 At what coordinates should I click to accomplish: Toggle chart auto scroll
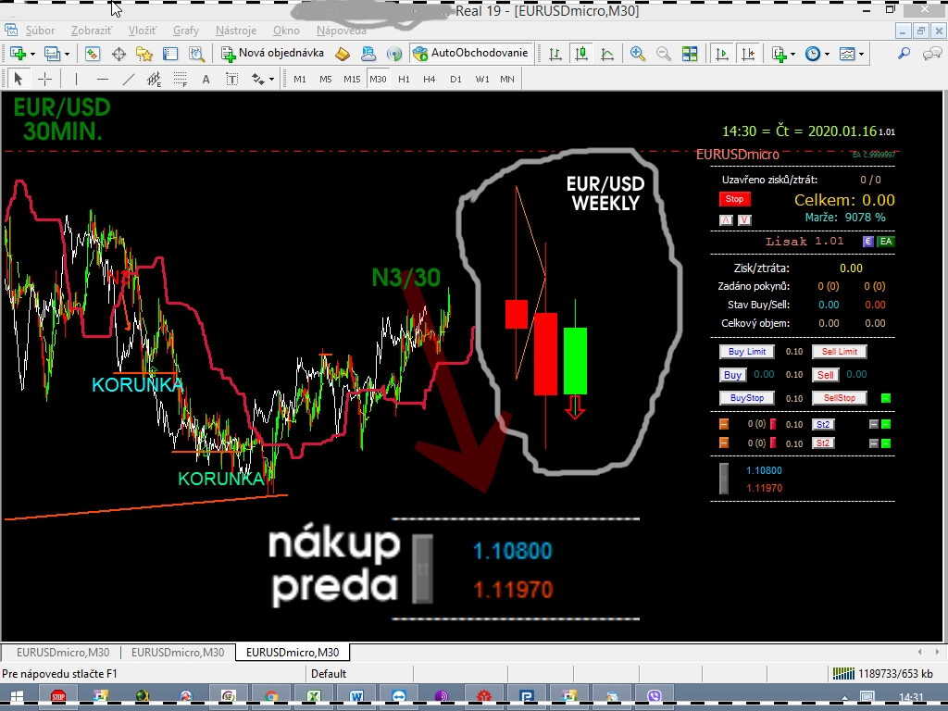(721, 54)
